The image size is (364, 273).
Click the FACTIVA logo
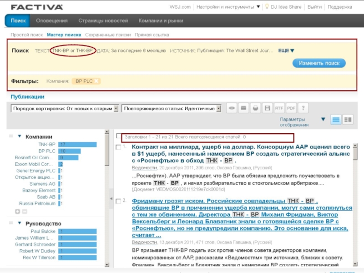pyautogui.click(x=37, y=7)
